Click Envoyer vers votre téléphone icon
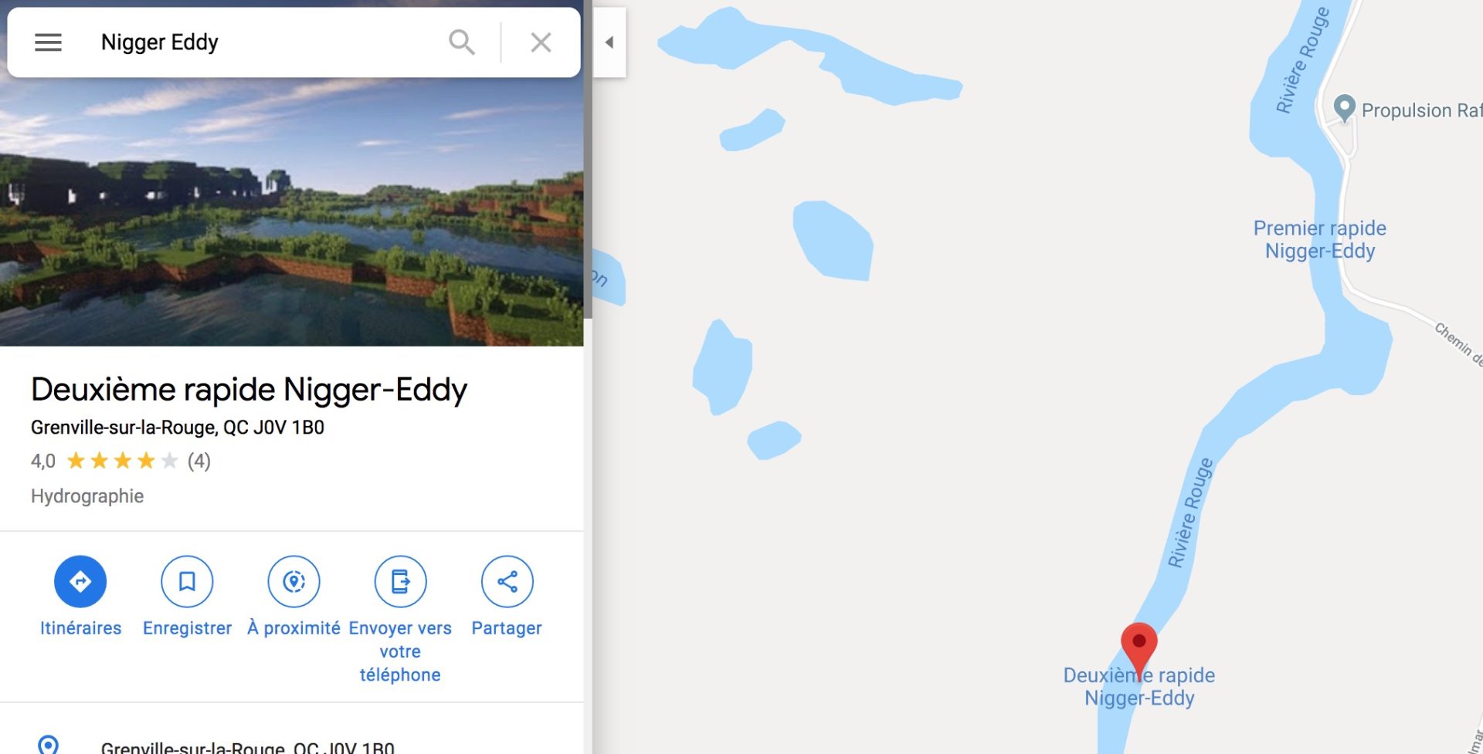Viewport: 1483px width, 754px height. 400,581
